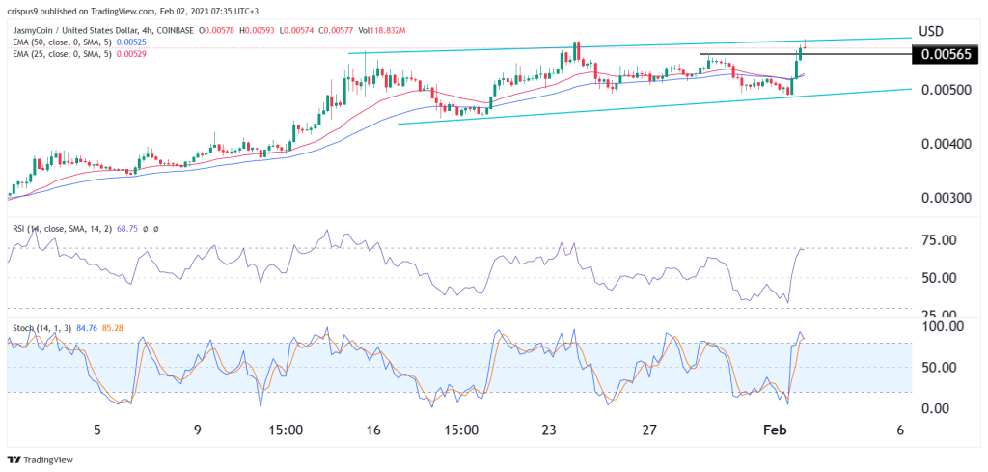Screen dimensions: 988x472
Task: Click the Feb month label on time axis
Action: coord(774,430)
